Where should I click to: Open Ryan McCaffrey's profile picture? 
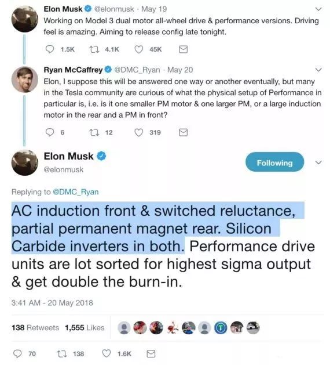(25, 79)
